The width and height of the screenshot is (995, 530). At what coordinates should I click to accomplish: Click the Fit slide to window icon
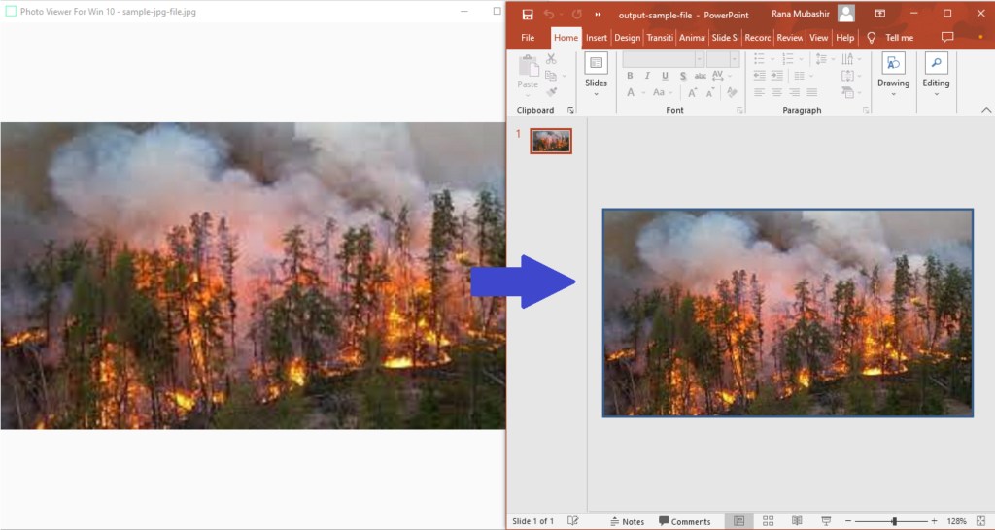coord(981,521)
